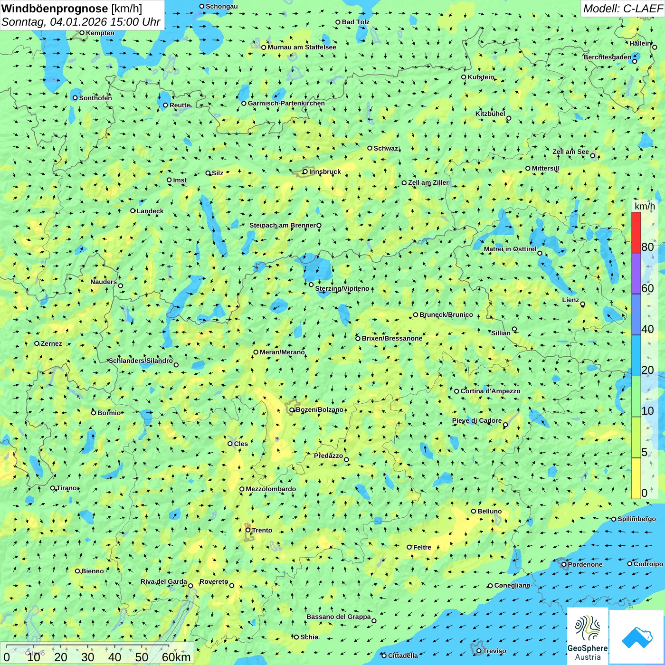Click the Treviso city marker
The width and height of the screenshot is (665, 665).
click(x=479, y=651)
